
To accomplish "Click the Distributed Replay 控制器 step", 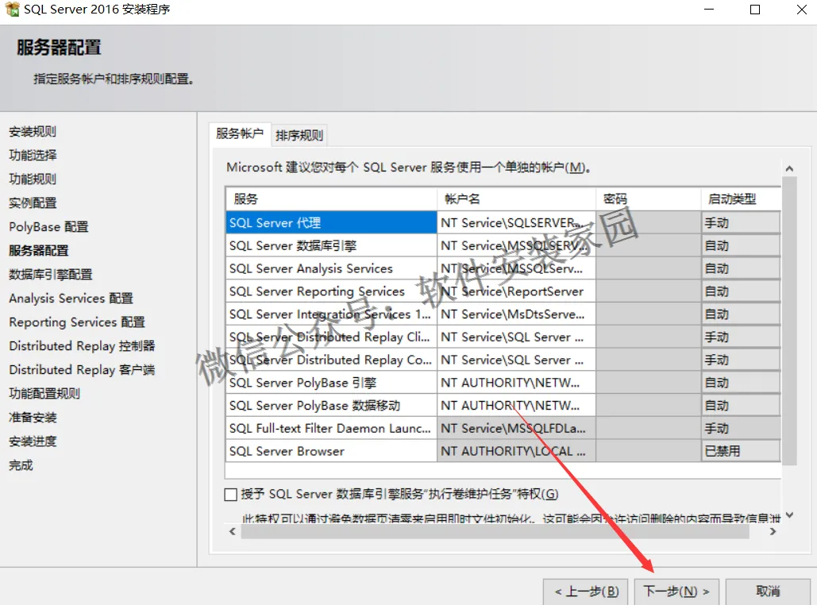I will 82,346.
